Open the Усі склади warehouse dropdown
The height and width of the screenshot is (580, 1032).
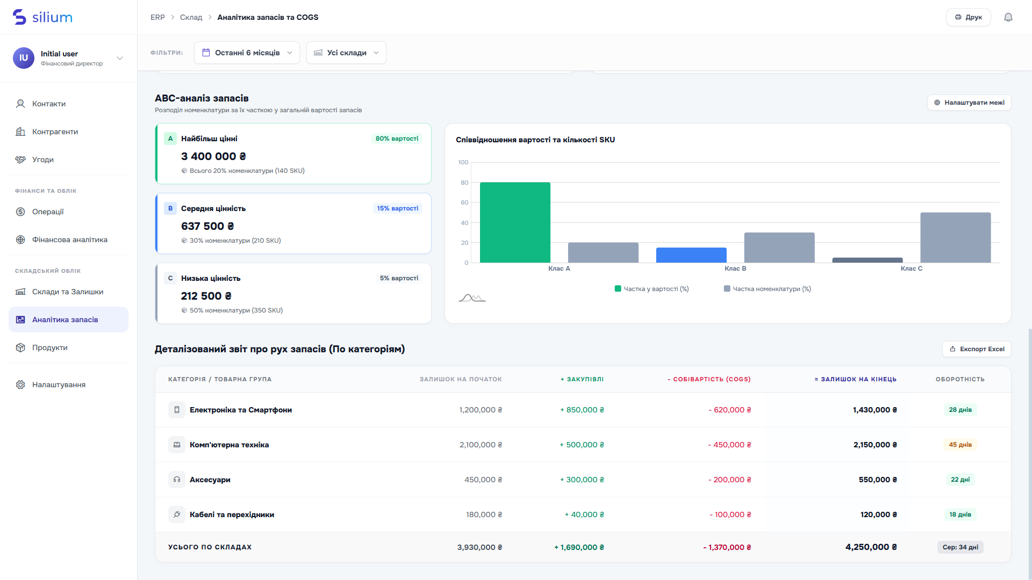pyautogui.click(x=346, y=53)
